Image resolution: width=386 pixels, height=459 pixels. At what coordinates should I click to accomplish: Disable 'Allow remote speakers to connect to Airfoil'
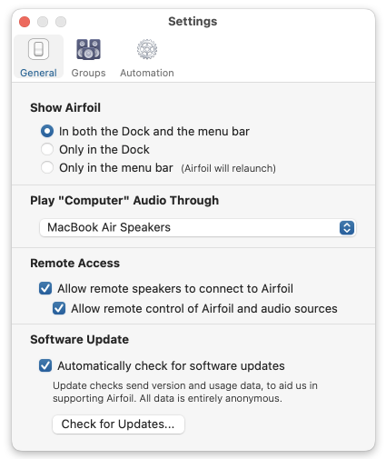(x=45, y=288)
